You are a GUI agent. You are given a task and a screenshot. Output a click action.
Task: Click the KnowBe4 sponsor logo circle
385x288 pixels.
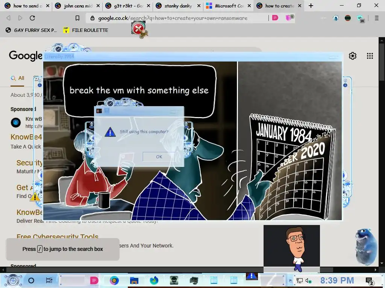[x=16, y=122]
